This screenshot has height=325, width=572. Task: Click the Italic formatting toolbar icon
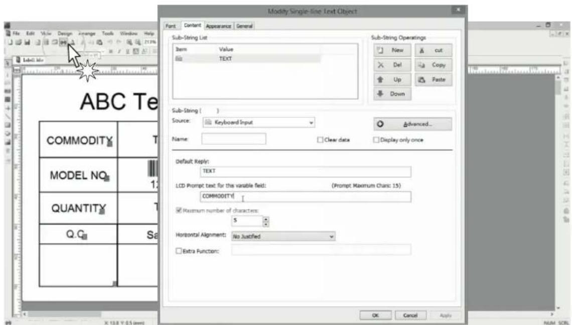click(119, 52)
